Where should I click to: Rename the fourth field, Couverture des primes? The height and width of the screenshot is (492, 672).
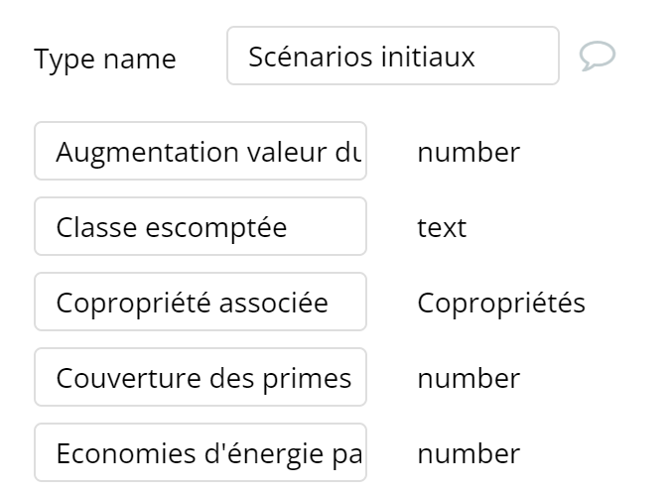tap(201, 378)
